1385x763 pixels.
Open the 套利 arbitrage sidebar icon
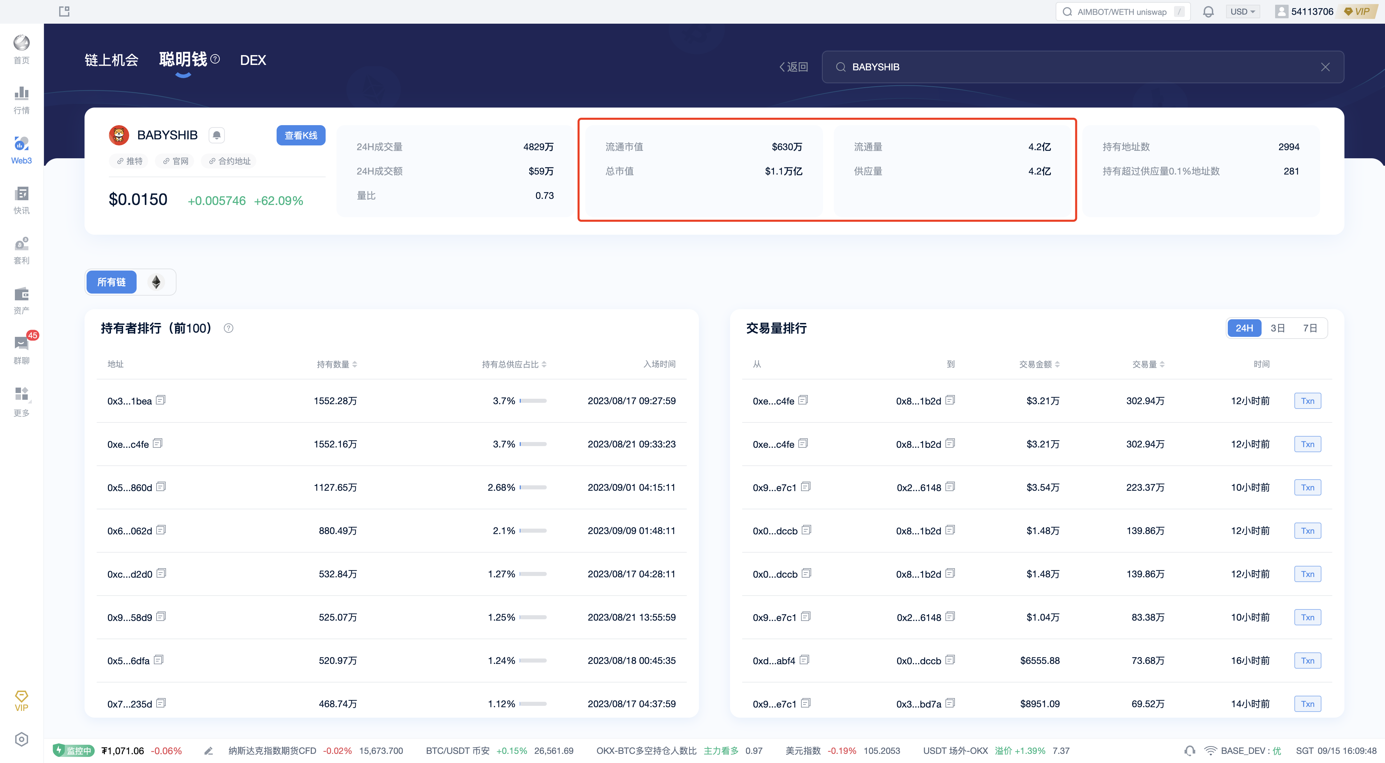click(x=22, y=250)
